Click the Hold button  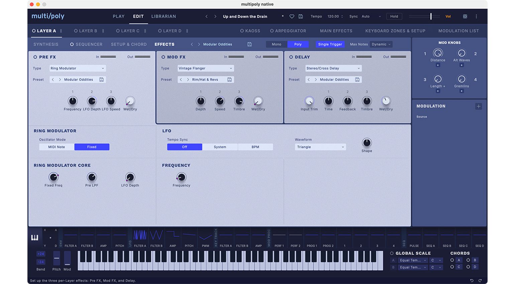394,16
